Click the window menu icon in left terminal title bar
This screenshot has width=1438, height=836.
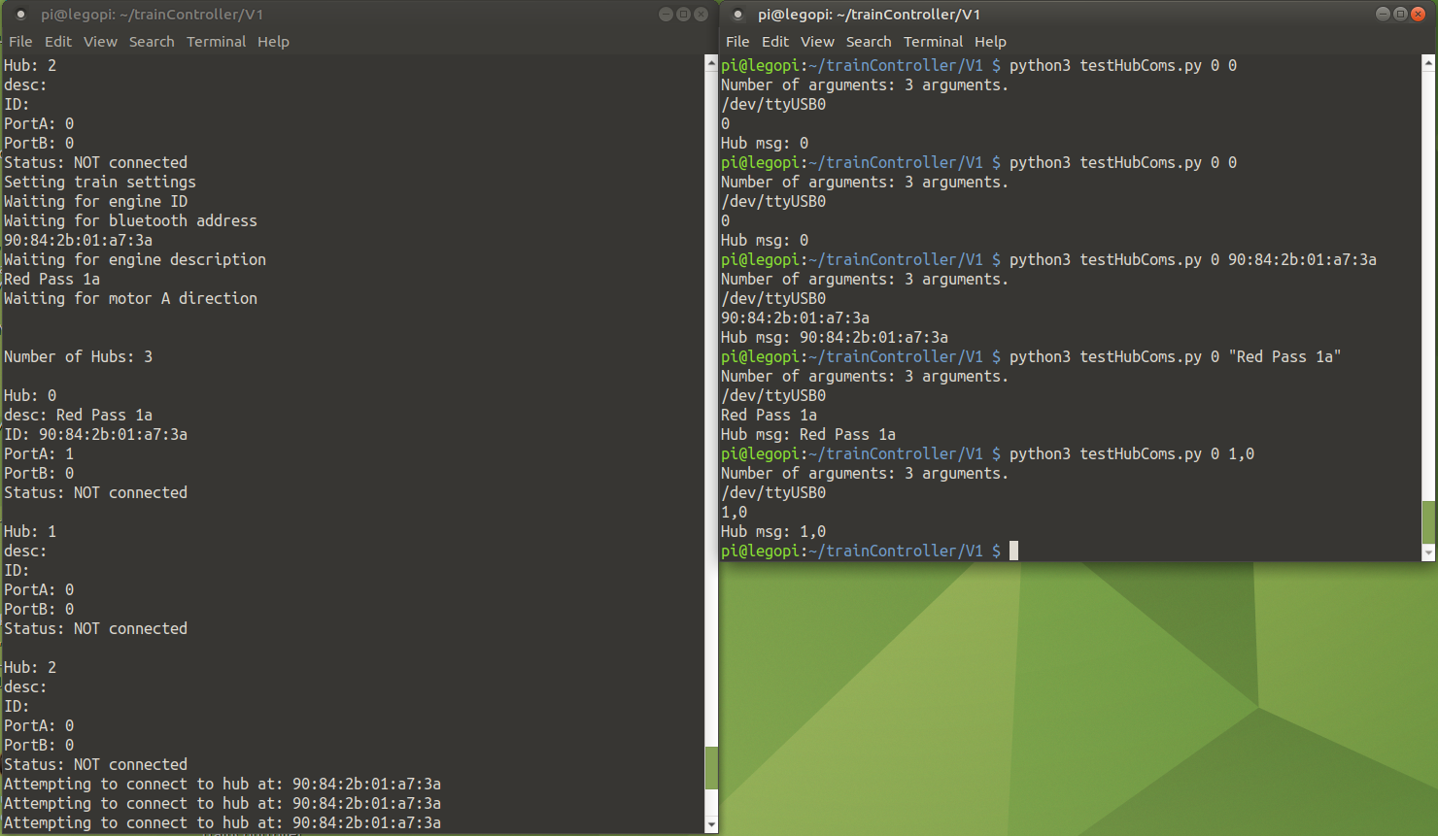20,15
